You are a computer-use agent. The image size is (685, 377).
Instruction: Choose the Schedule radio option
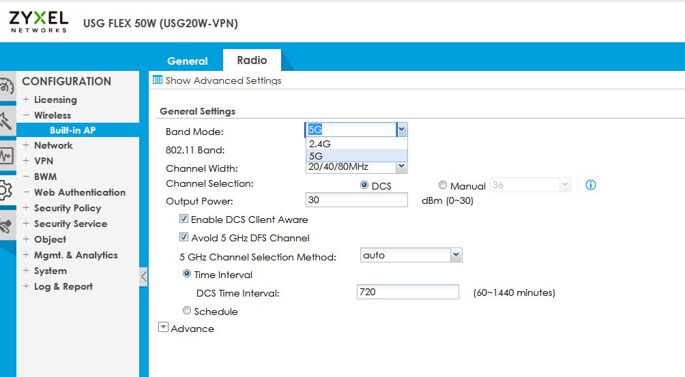187,311
